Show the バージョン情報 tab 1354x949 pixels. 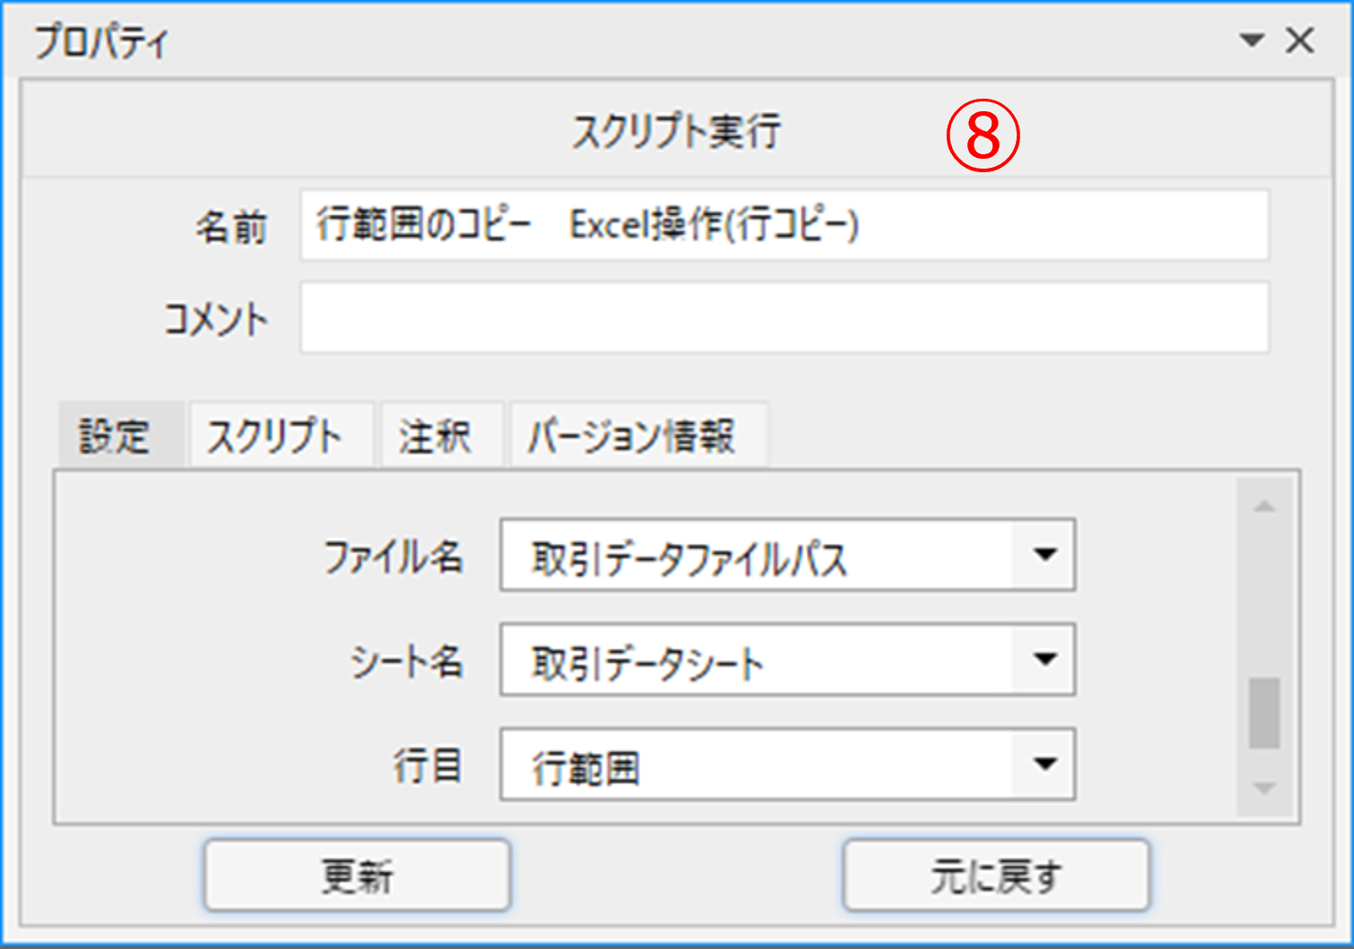coord(632,437)
